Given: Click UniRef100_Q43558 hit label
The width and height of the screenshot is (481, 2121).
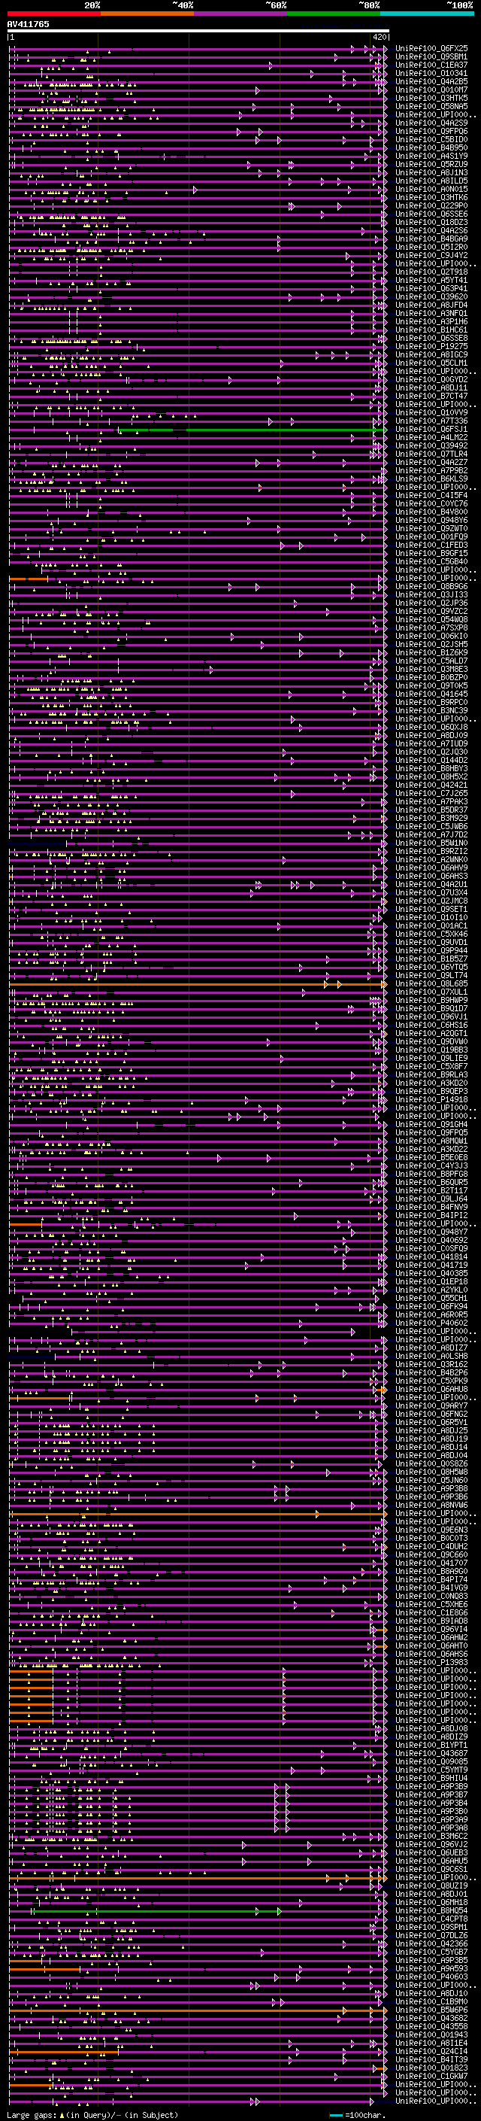Looking at the screenshot, I should pyautogui.click(x=431, y=2026).
